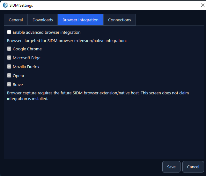Toggle the Microsoft Edge checkbox
The width and height of the screenshot is (206, 176).
tap(9, 58)
